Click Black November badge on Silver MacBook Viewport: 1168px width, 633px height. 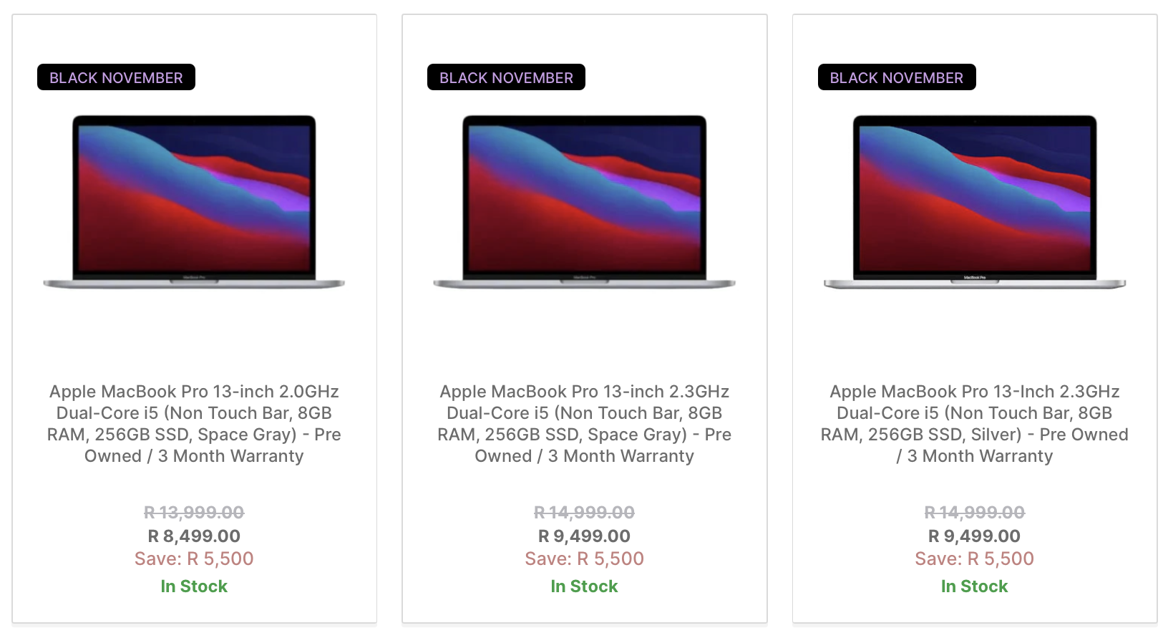point(897,77)
